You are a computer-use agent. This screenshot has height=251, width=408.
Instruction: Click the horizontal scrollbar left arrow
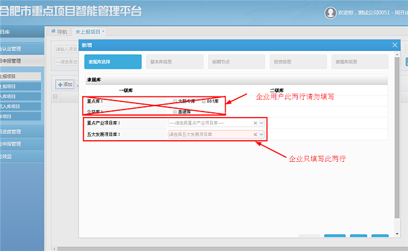click(x=54, y=249)
